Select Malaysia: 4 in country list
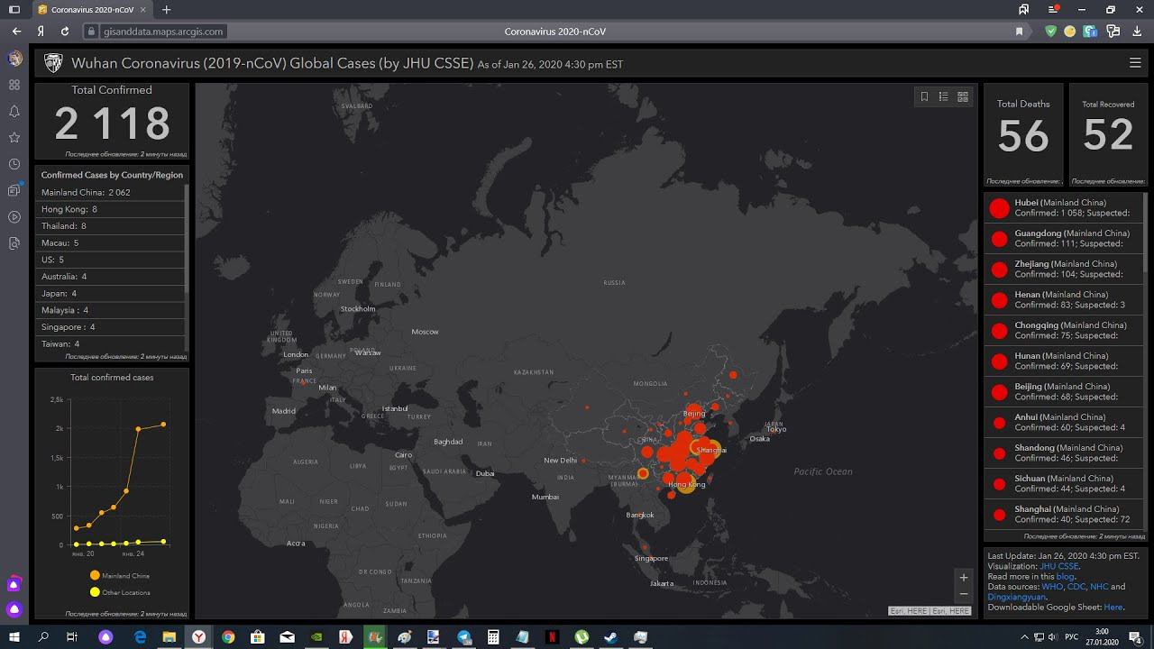Viewport: 1154px width, 649px height. [x=110, y=310]
